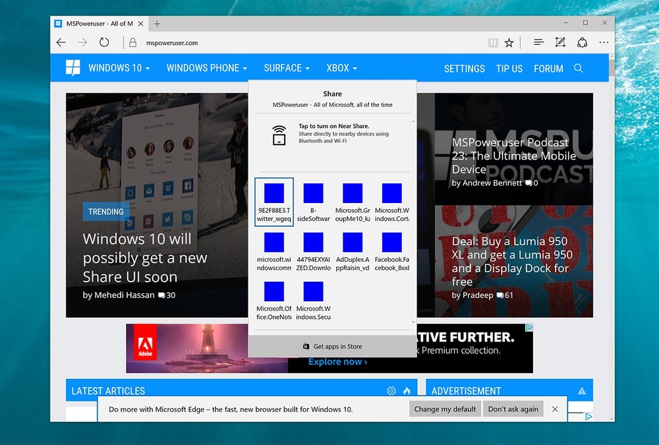
Task: Open the SETTINGS nav item
Action: click(x=465, y=69)
